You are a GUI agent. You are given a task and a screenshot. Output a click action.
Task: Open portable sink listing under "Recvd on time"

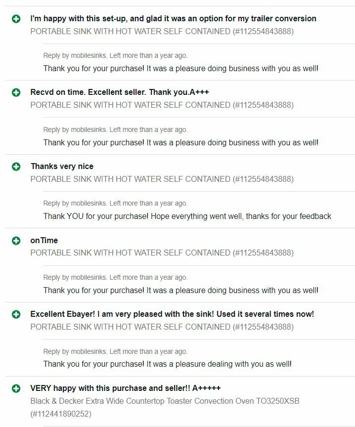click(162, 105)
